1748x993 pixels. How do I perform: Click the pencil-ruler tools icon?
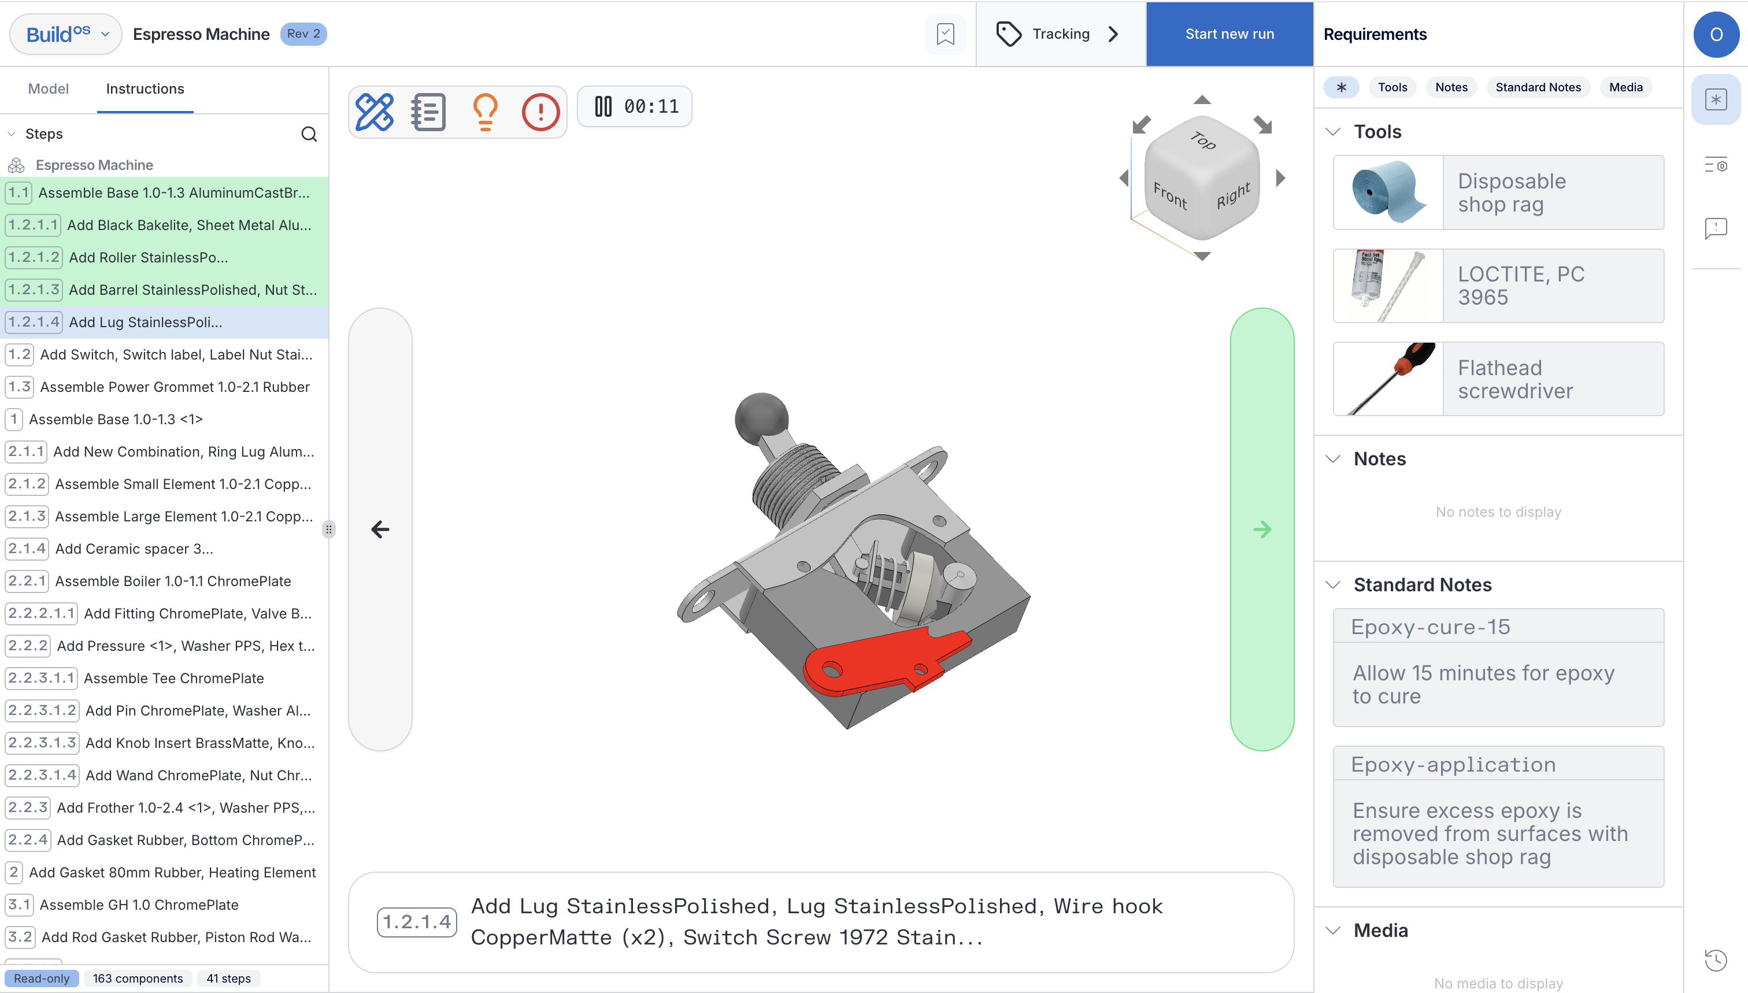coord(375,111)
